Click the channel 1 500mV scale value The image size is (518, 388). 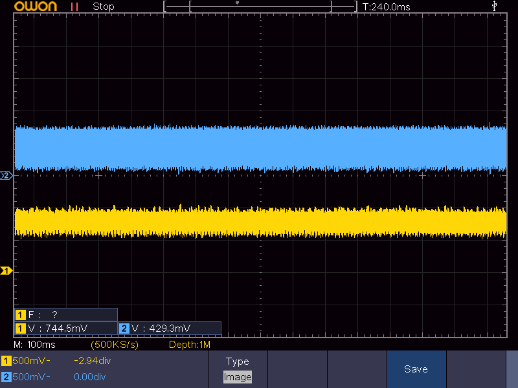(x=31, y=361)
